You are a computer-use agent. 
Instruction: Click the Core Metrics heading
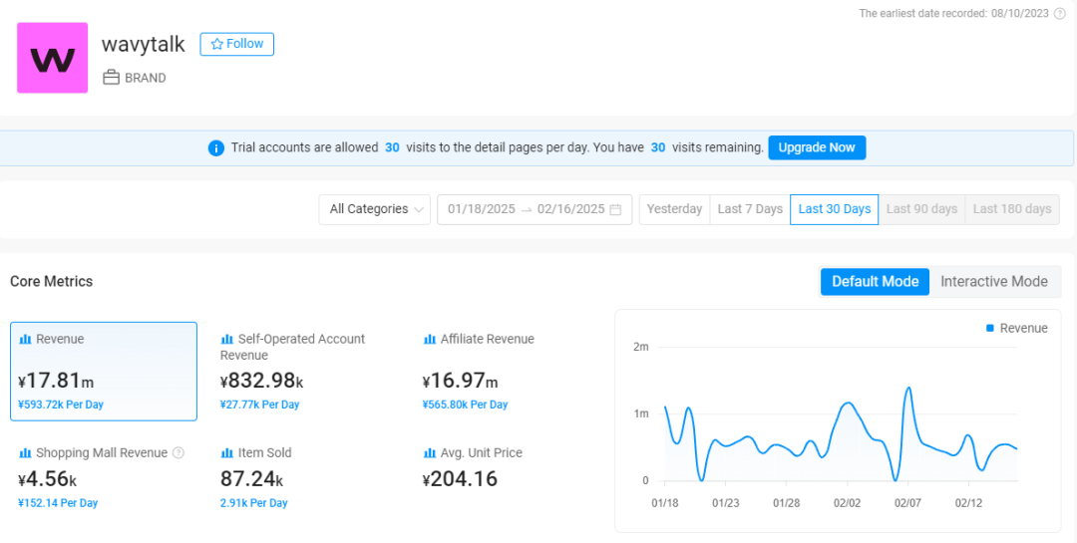click(52, 281)
